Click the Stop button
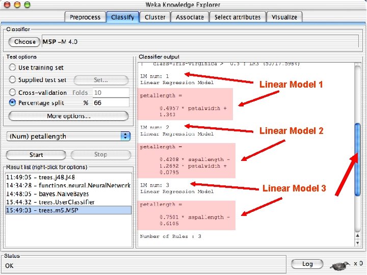Image resolution: width=367 pixels, height=275 pixels. [100, 155]
